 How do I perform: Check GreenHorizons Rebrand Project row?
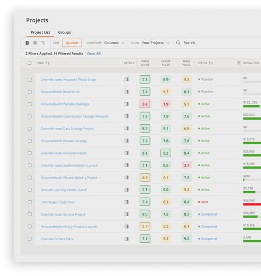click(x=29, y=153)
